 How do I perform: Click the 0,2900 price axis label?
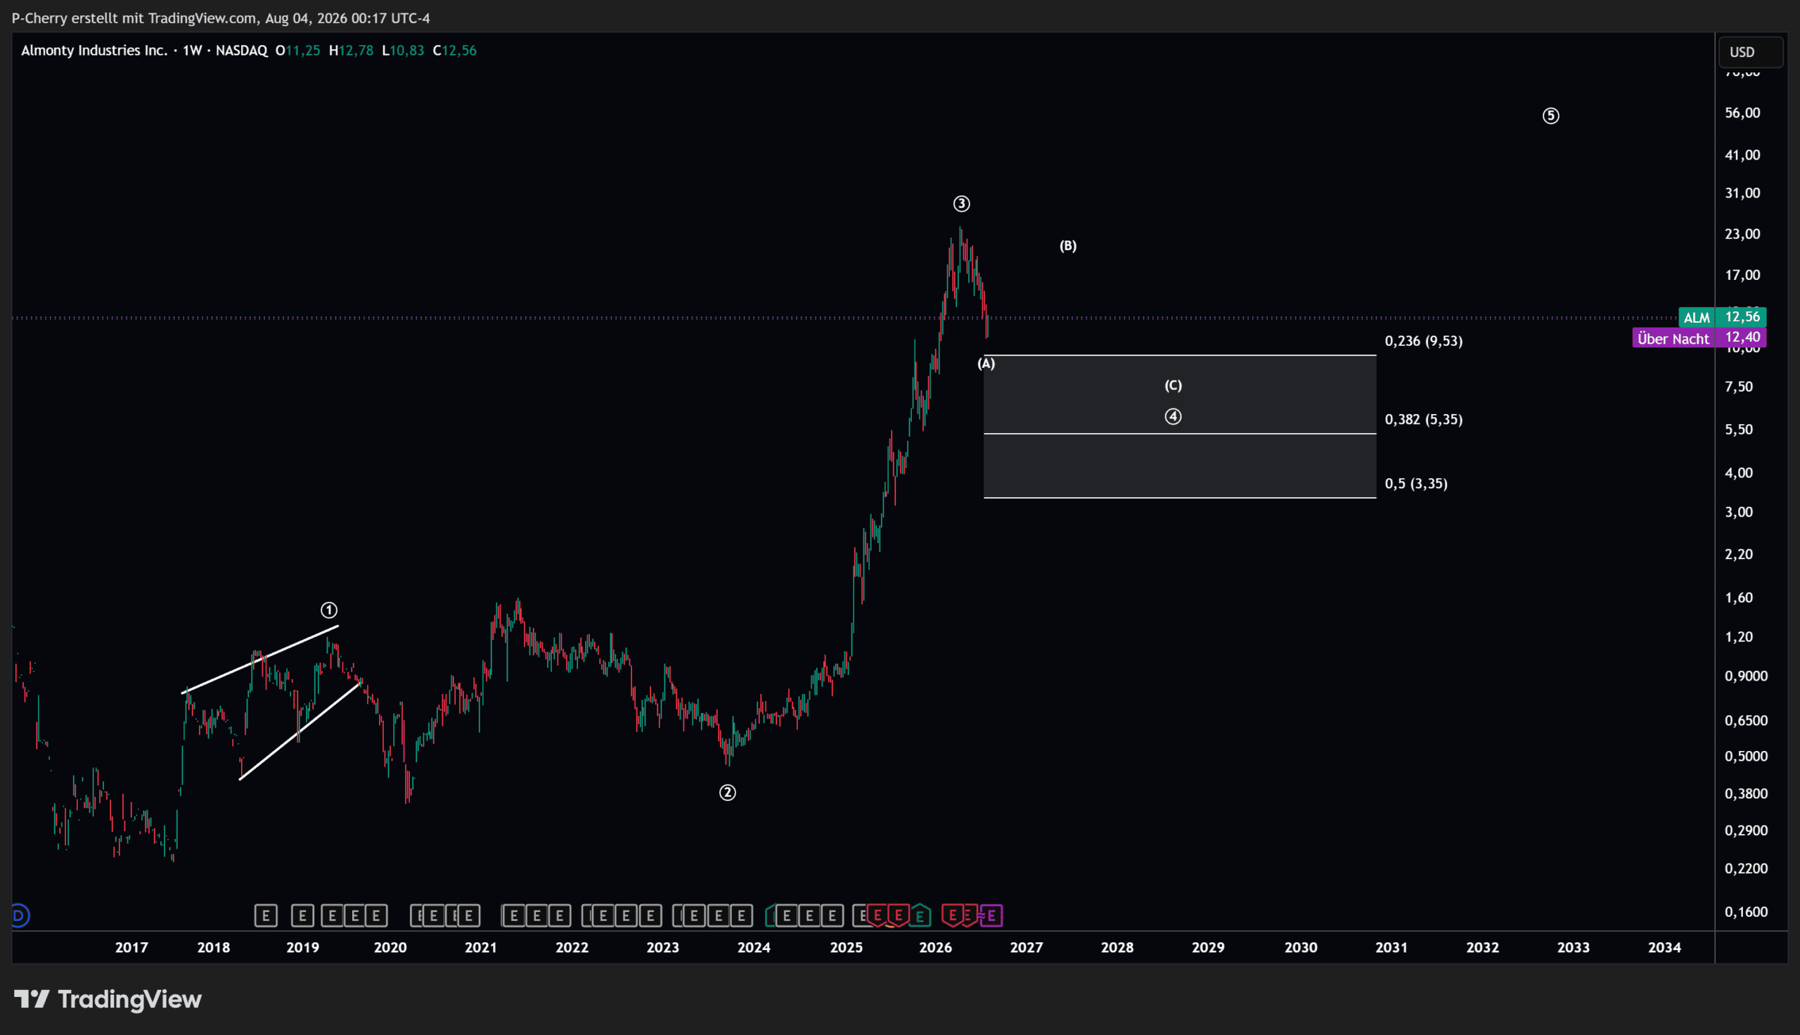coord(1746,830)
